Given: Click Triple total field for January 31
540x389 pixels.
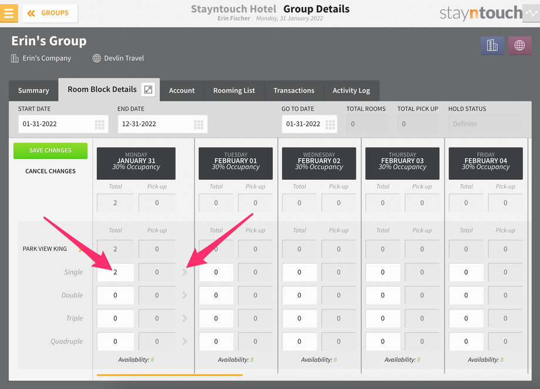Looking at the screenshot, I should [116, 318].
